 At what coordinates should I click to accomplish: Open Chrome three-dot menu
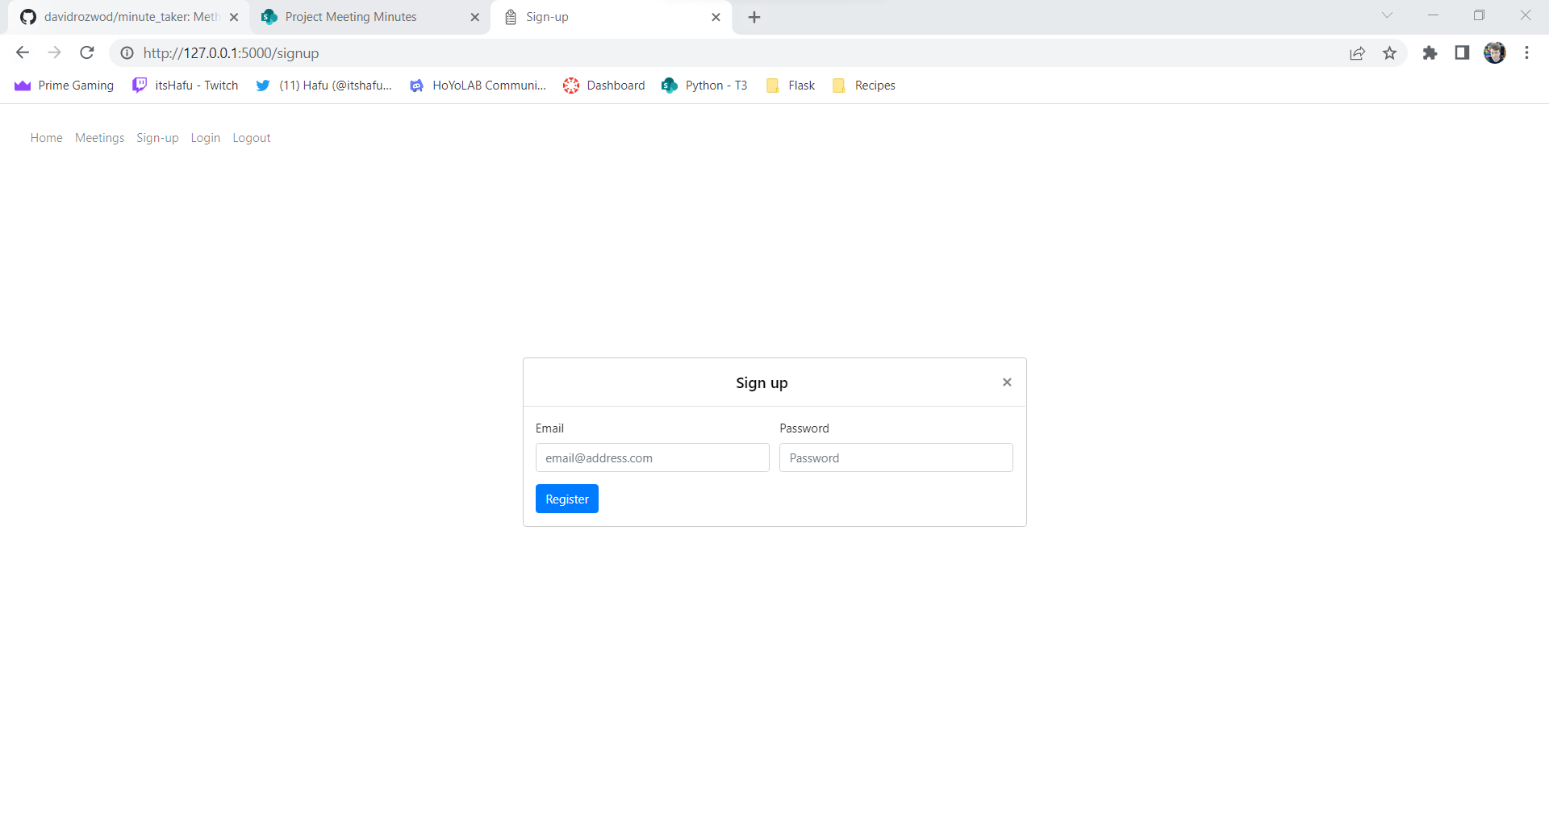1526,52
